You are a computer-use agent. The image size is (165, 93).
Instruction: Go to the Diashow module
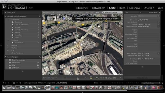point(135,8)
